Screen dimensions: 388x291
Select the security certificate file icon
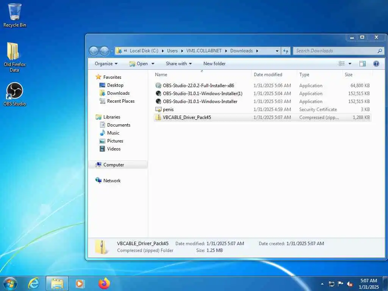click(158, 110)
